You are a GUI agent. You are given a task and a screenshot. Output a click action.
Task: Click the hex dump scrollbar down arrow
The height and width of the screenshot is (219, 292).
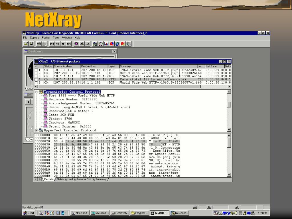pos(229,175)
